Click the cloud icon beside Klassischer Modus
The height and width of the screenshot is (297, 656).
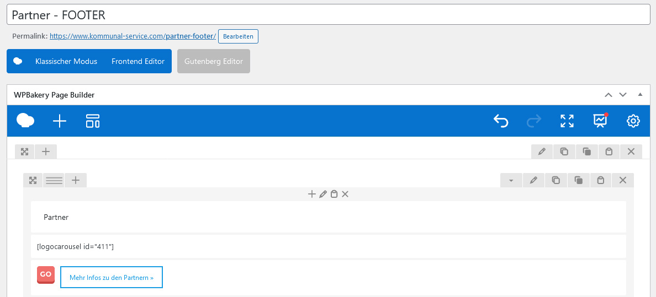(18, 61)
